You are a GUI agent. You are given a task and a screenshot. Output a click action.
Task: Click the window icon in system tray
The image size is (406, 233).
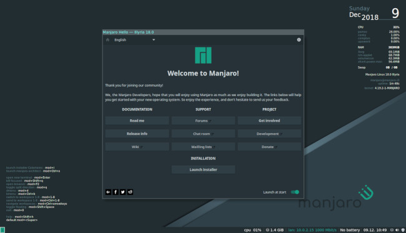[x=392, y=230]
